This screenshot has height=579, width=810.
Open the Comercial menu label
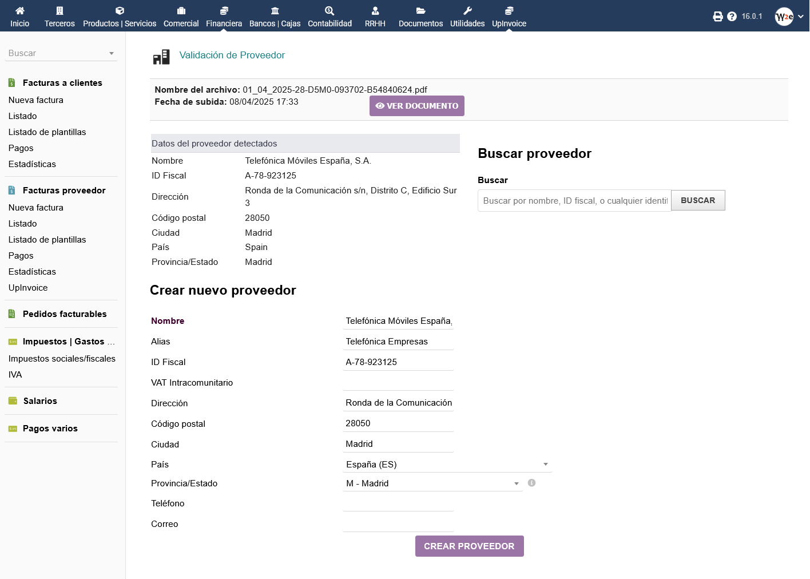[181, 23]
